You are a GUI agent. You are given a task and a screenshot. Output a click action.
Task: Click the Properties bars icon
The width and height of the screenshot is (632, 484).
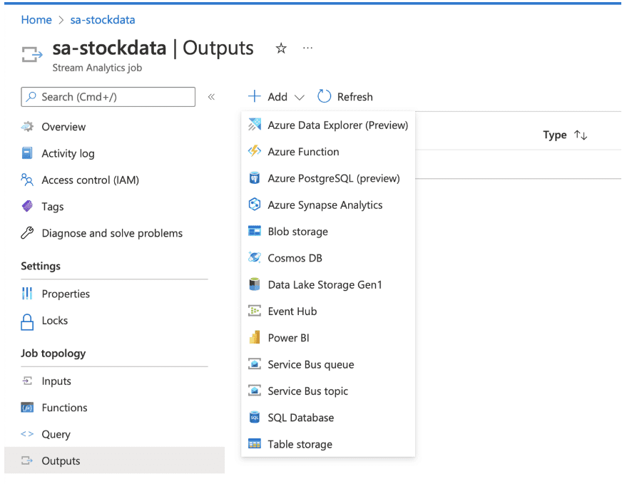pyautogui.click(x=27, y=294)
